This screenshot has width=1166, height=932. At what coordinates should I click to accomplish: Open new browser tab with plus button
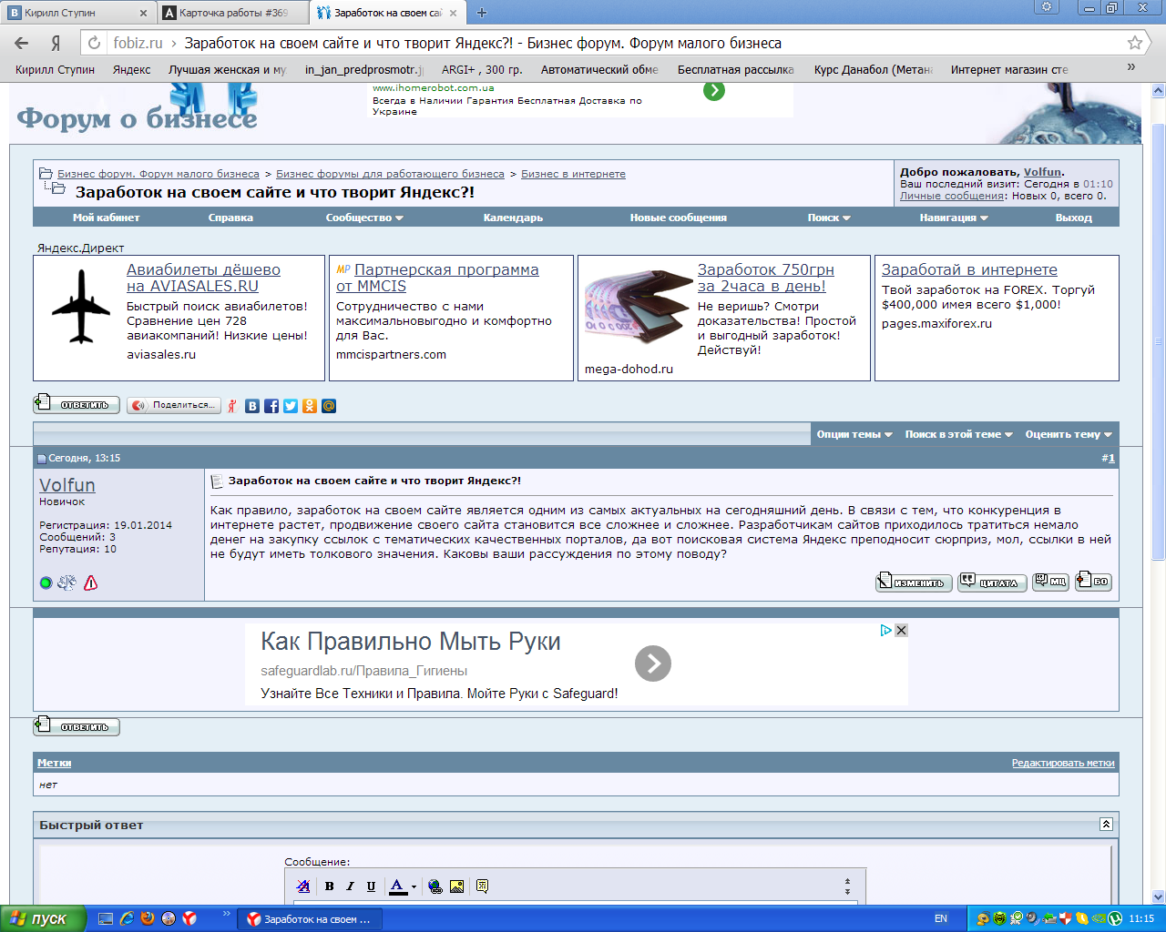pos(482,13)
